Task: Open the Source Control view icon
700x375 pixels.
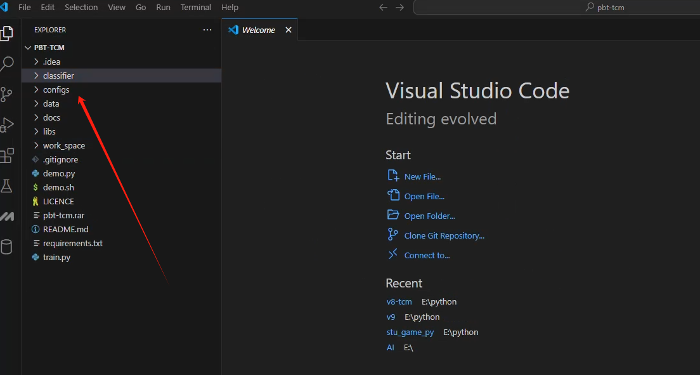Action: [7, 94]
